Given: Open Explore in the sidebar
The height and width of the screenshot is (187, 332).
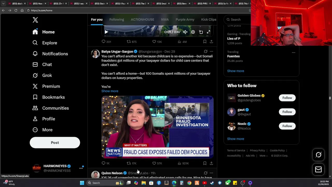Looking at the screenshot, I should click(45, 43).
